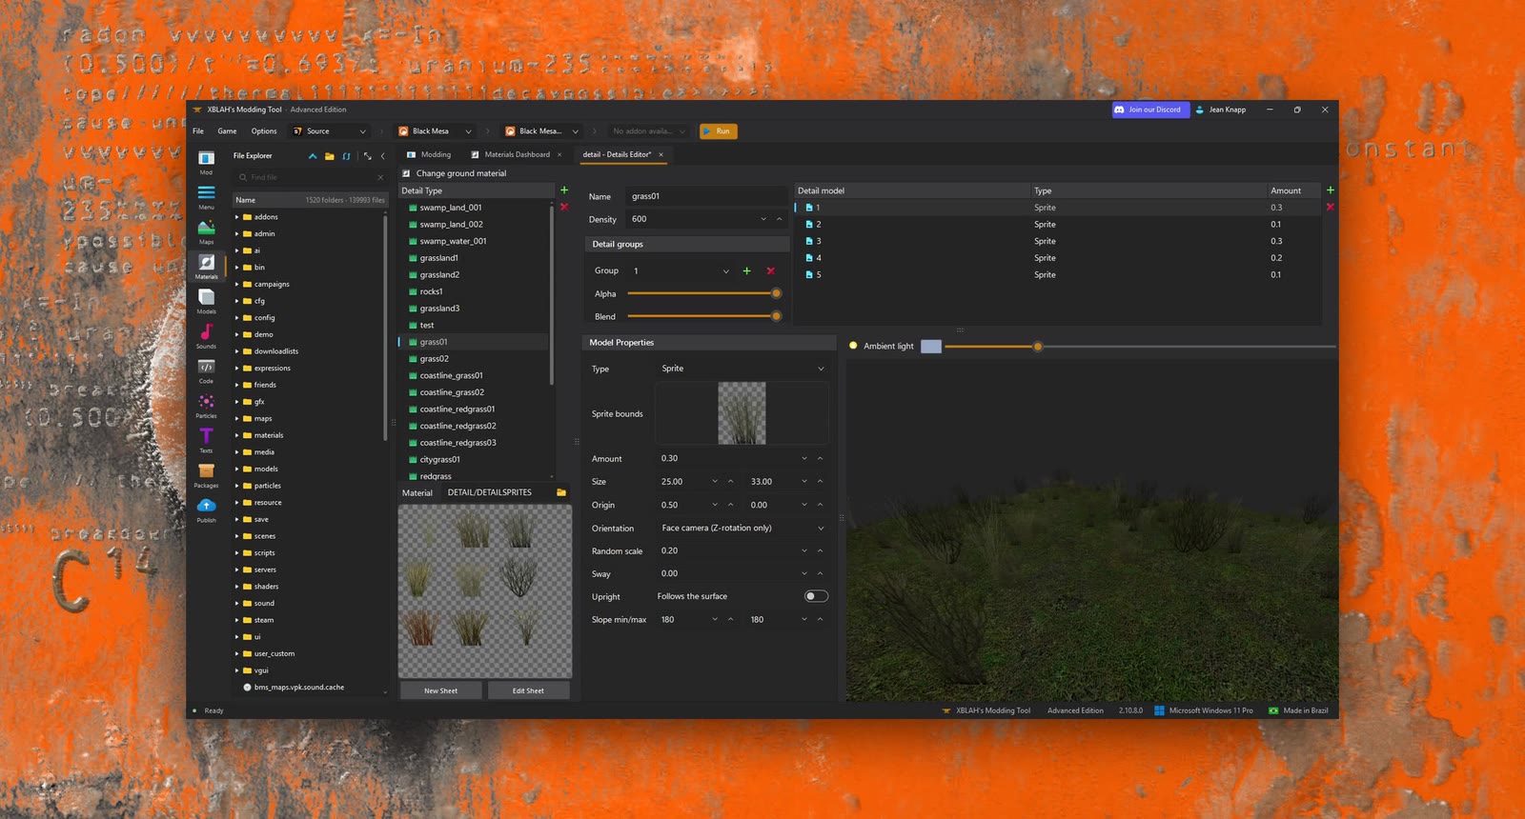Click the Run button
Image resolution: width=1525 pixels, height=819 pixels.
pos(719,131)
